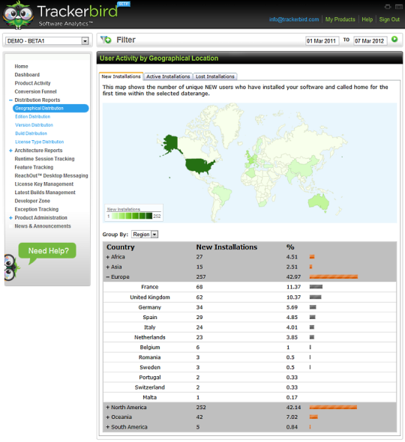This screenshot has width=405, height=442.
Task: Click the info@trackerbird.com account link
Action: tap(294, 19)
